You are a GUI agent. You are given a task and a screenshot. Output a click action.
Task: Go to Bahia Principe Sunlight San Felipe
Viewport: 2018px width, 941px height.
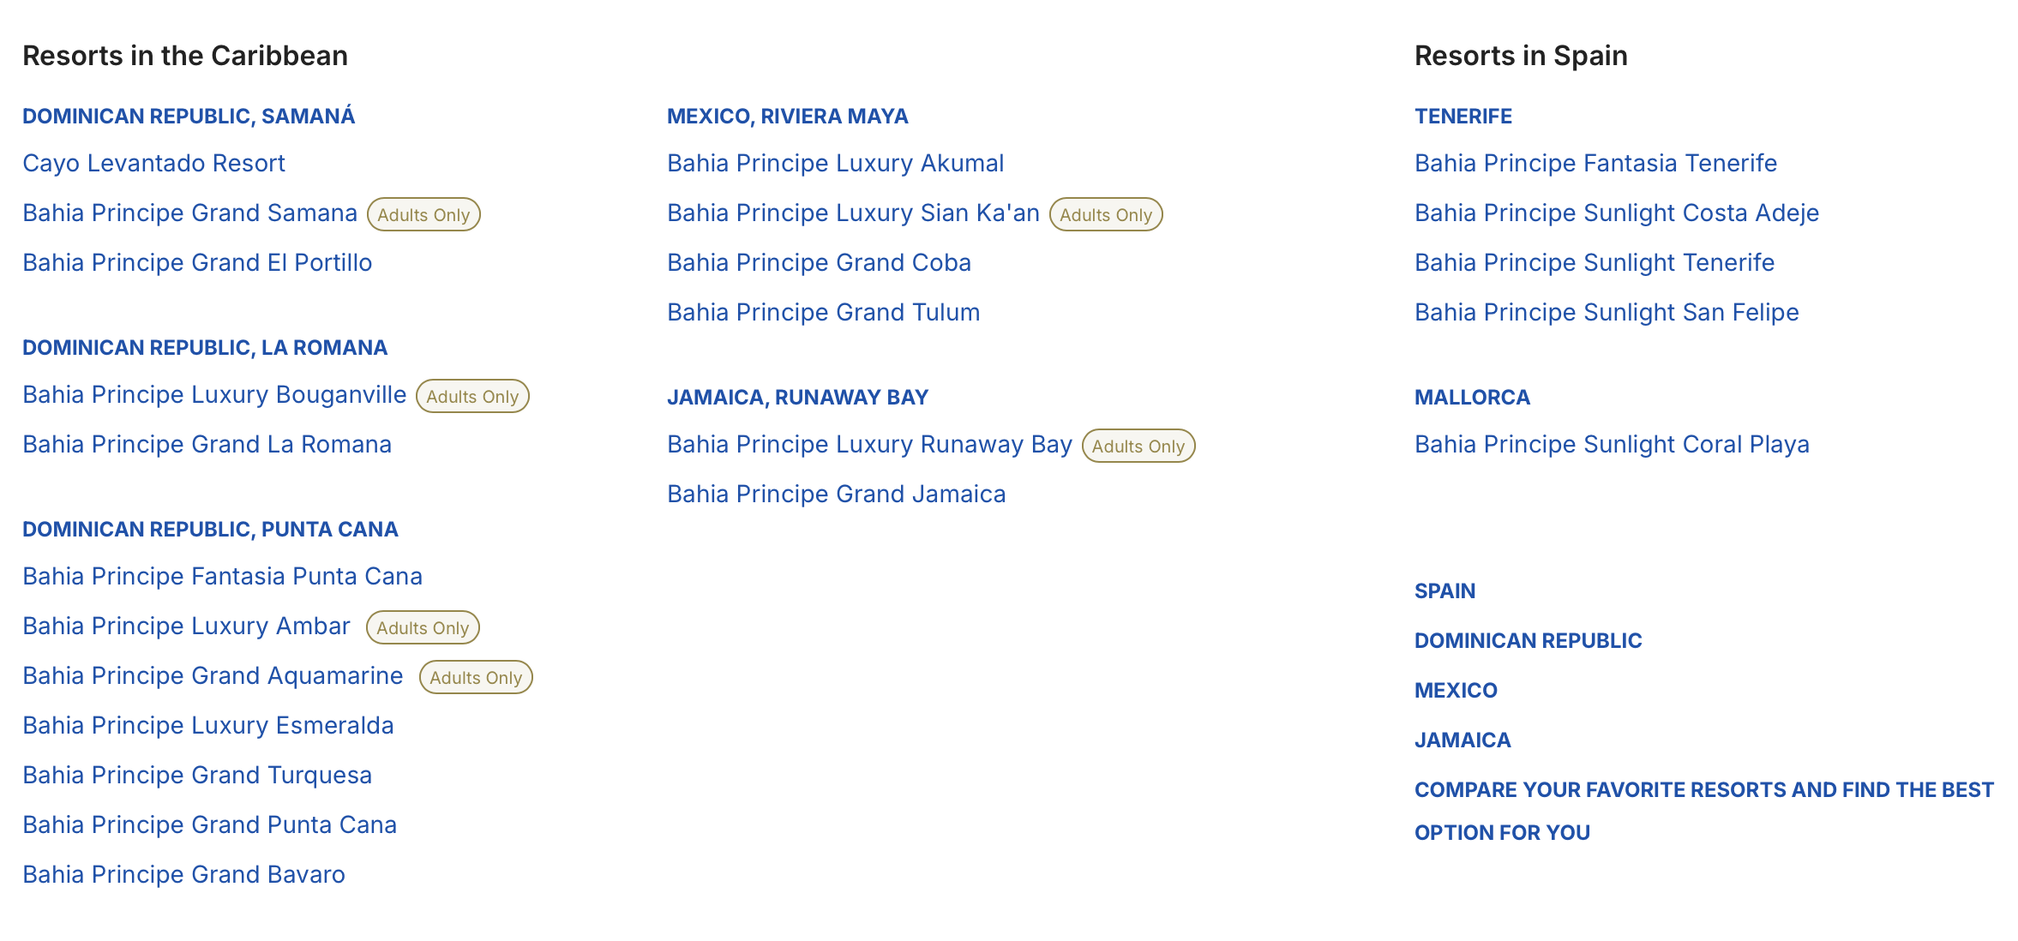(x=1607, y=312)
